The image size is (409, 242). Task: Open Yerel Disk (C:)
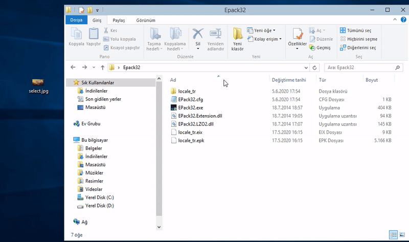click(99, 197)
